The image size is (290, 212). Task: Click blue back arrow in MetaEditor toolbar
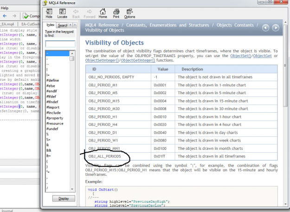click(5, 16)
